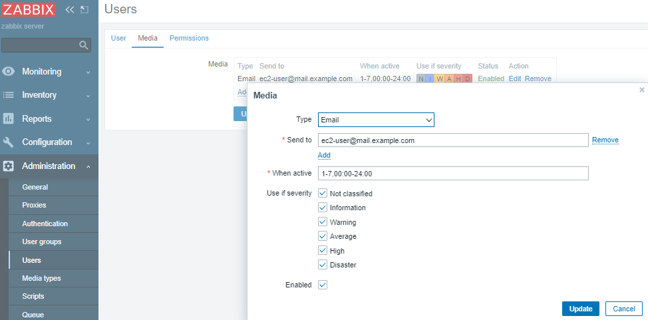
Task: Click the Administration gear icon
Action: click(8, 166)
